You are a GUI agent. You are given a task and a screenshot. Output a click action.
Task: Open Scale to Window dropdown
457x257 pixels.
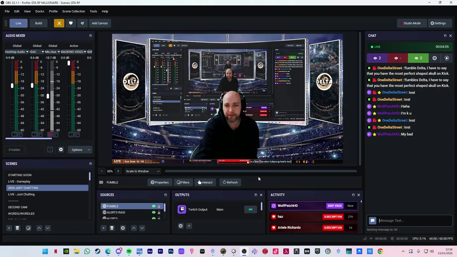coord(143,171)
